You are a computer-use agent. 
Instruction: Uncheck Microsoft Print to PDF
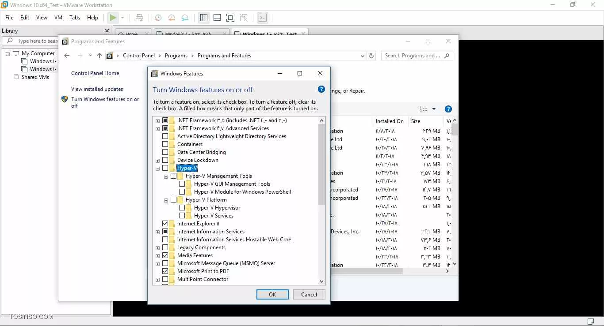click(165, 271)
